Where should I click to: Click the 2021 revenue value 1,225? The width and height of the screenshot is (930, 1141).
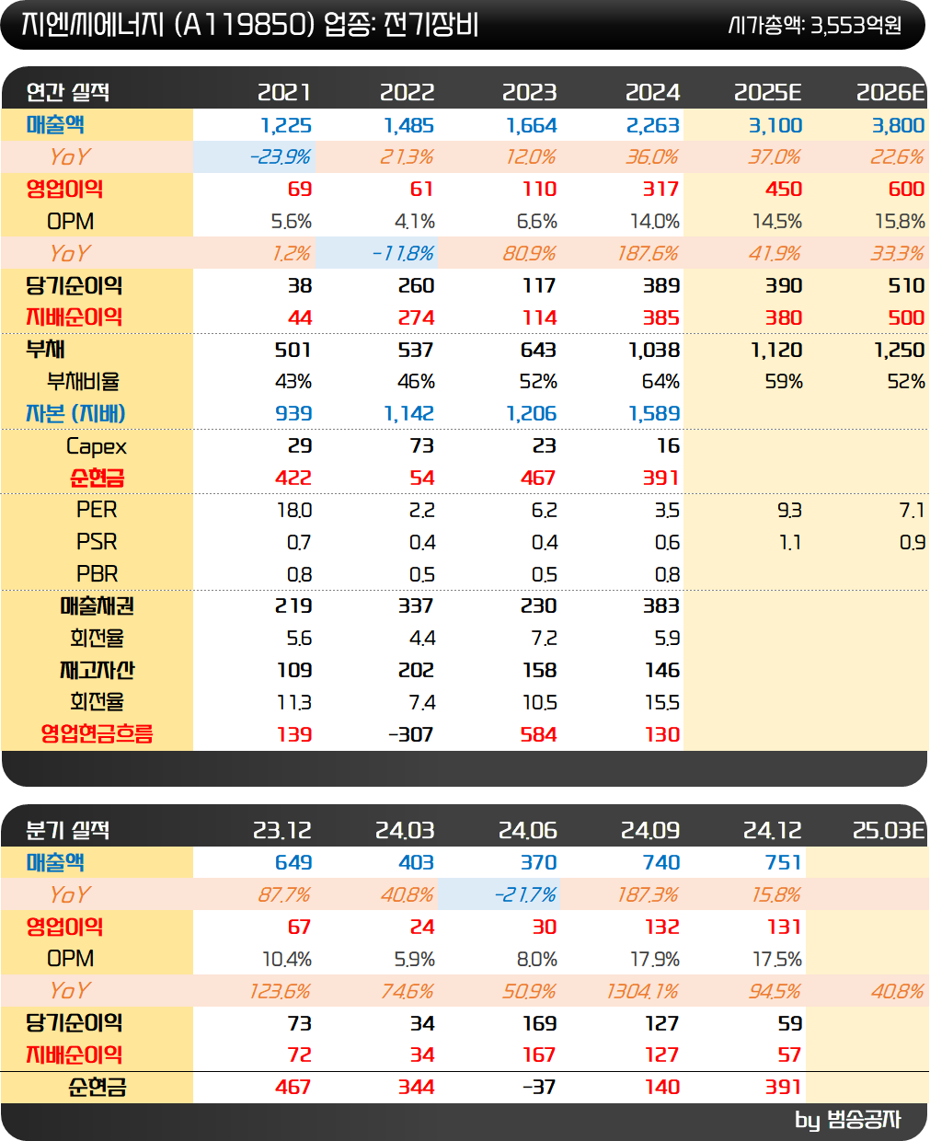coord(286,125)
